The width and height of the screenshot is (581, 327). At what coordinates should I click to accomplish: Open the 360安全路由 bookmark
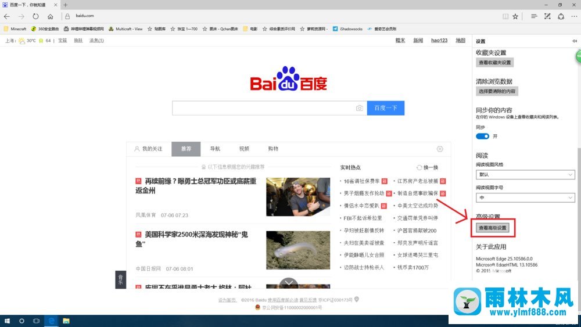[45, 29]
